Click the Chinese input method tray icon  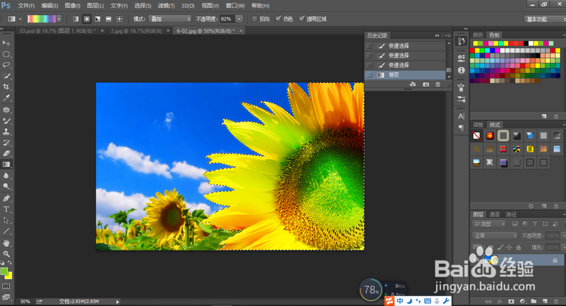click(x=400, y=301)
